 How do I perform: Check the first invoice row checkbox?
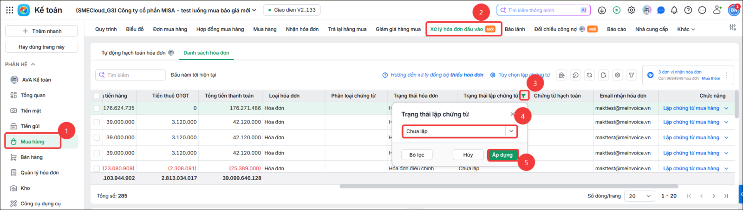97,108
